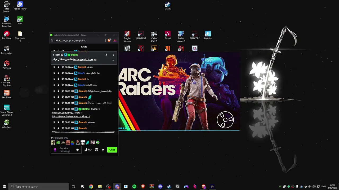This screenshot has width=339, height=190.
Task: Open the emoji picker in the message box
Action: coord(78,150)
